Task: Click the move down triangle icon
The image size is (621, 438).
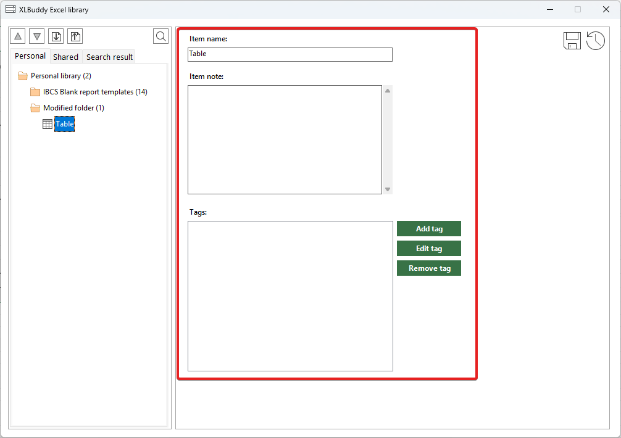Action: click(37, 36)
